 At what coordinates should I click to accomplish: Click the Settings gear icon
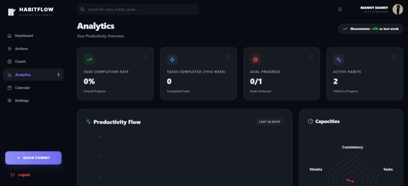tap(10, 101)
